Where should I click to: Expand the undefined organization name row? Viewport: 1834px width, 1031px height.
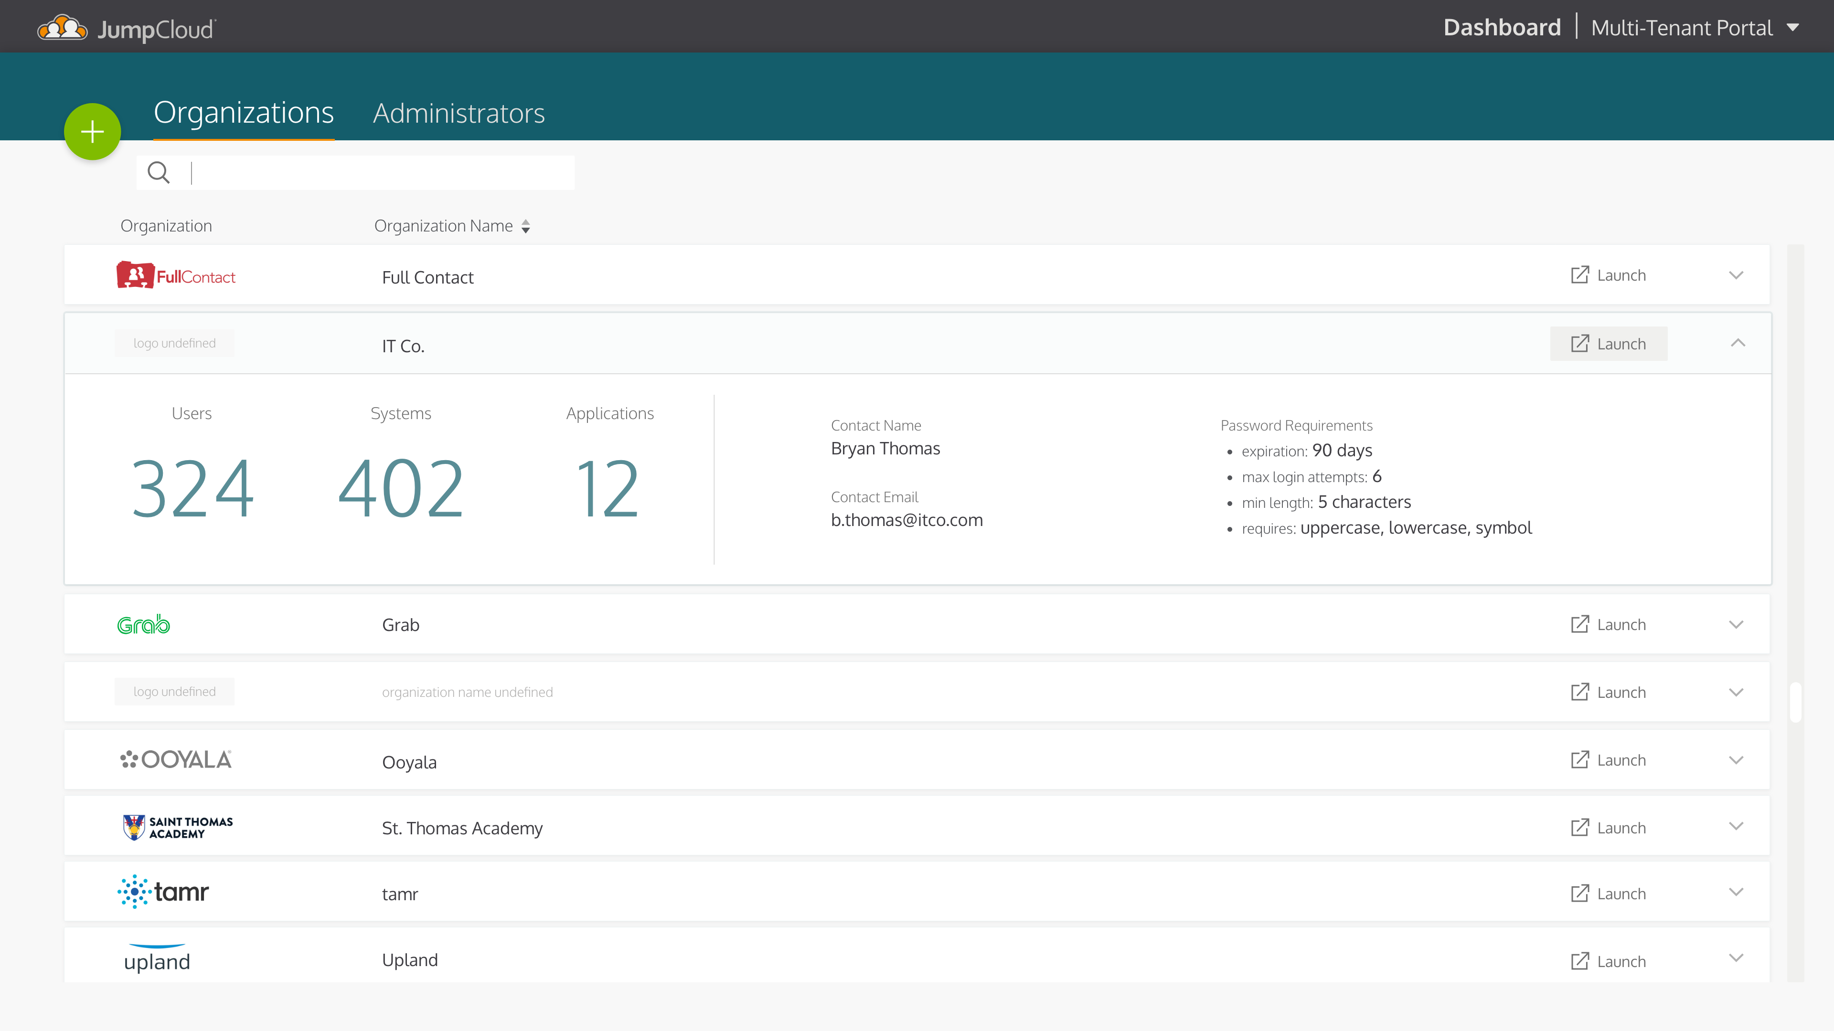pyautogui.click(x=1736, y=692)
